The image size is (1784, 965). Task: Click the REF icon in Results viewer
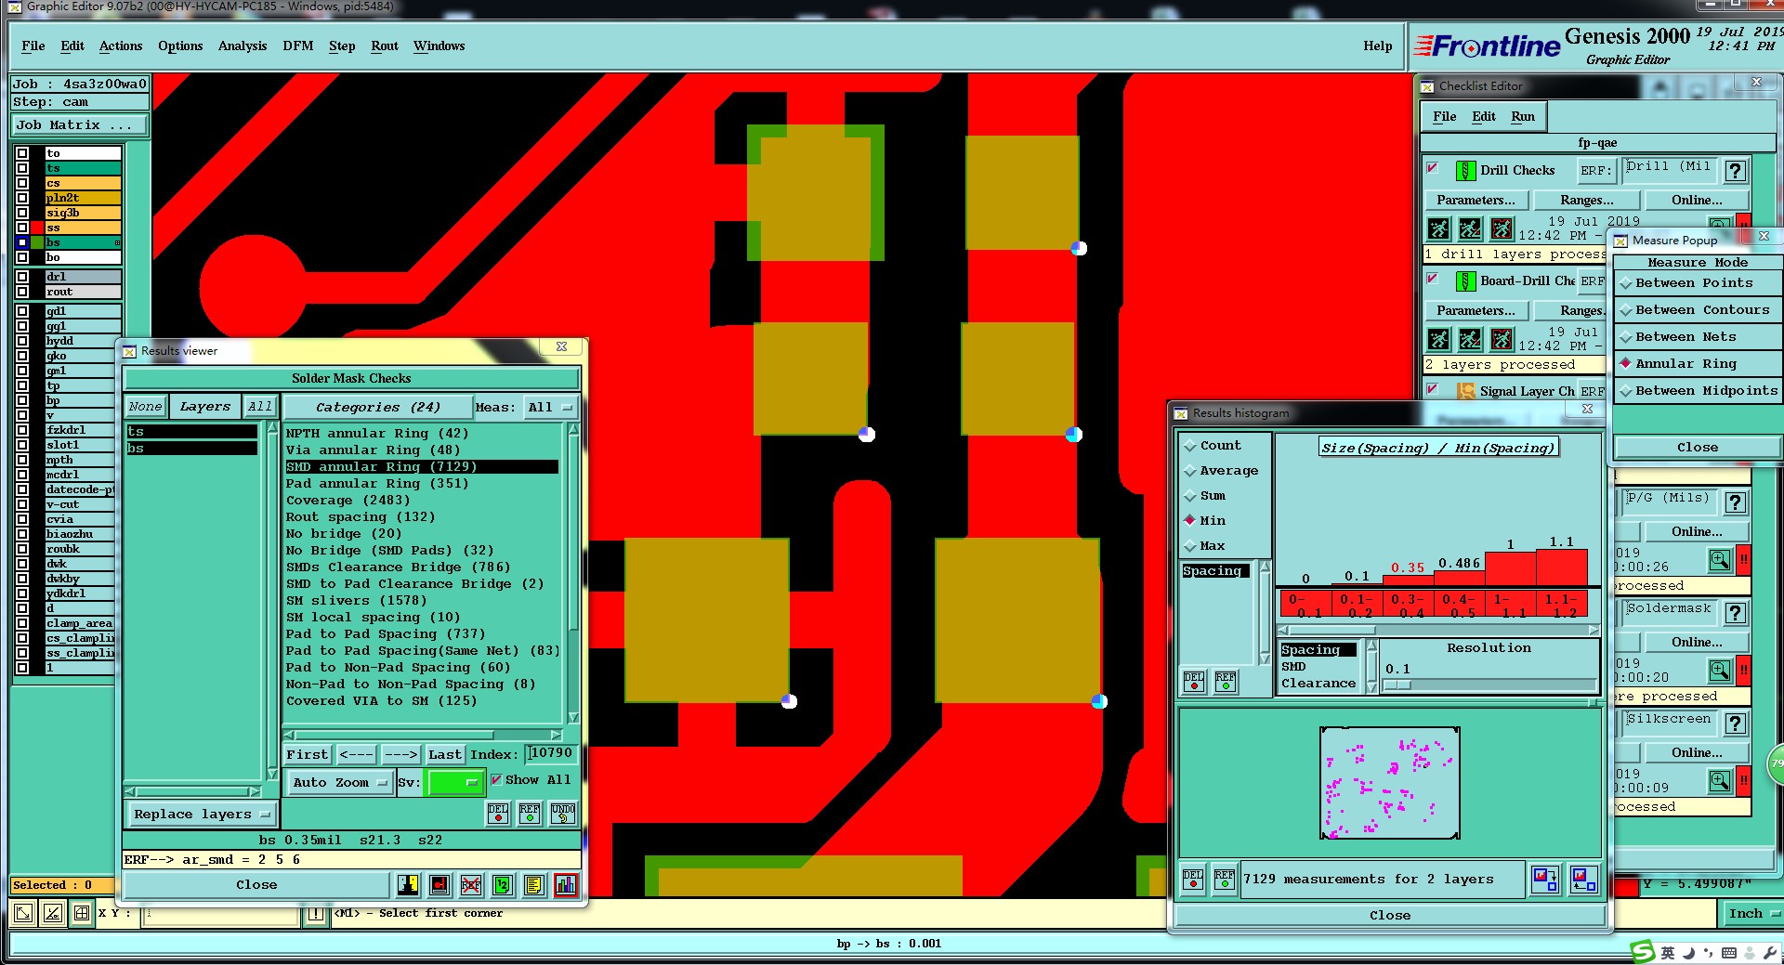(x=530, y=814)
